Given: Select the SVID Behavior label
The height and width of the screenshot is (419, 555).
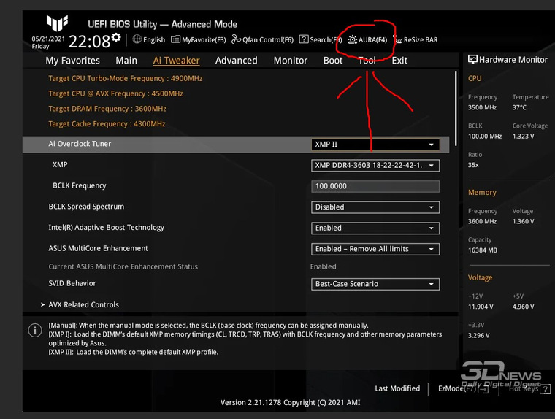Looking at the screenshot, I should point(72,283).
